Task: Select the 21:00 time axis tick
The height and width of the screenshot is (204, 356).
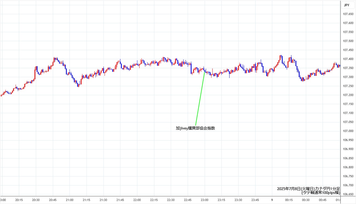Action: point(70,200)
